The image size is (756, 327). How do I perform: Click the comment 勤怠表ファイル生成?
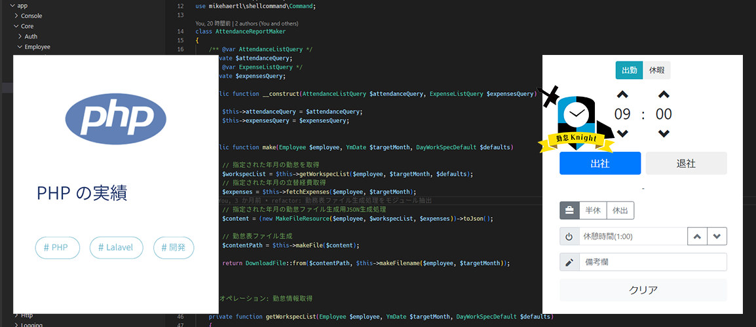[257, 237]
